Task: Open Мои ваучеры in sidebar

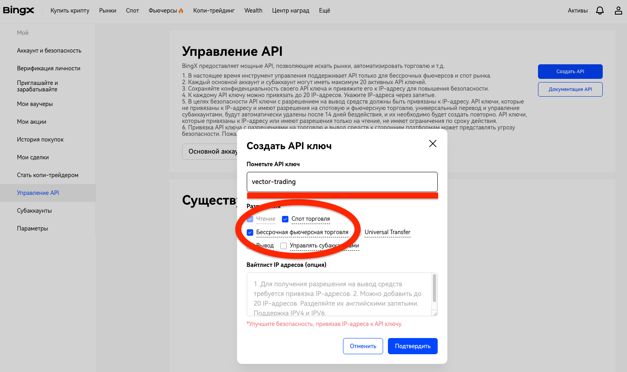Action: click(35, 104)
